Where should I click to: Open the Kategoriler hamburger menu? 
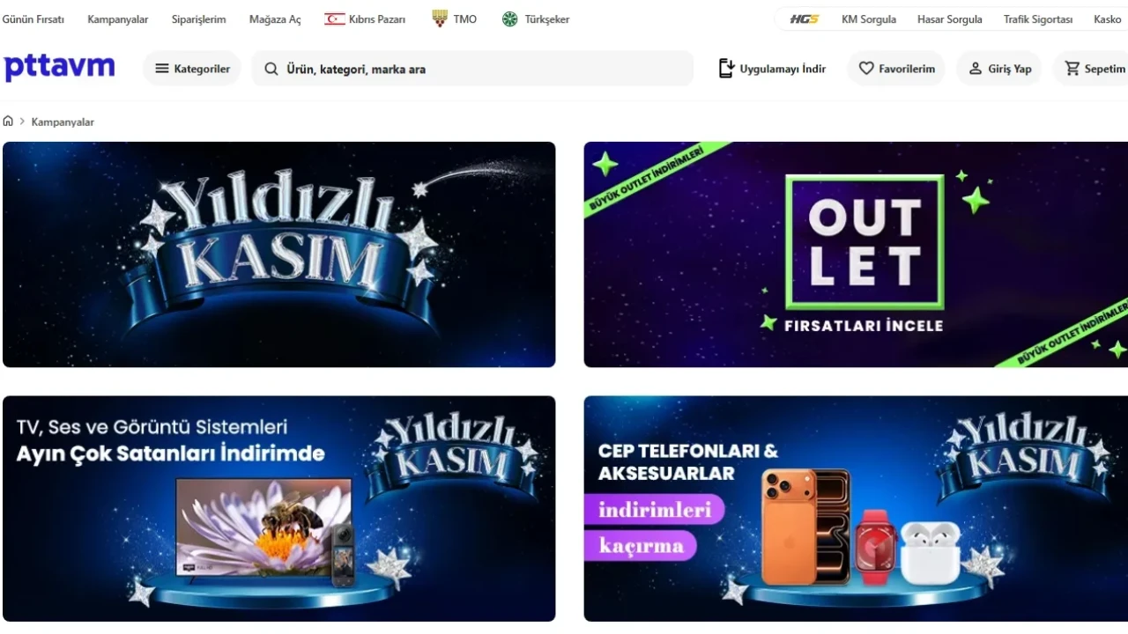[x=192, y=69]
